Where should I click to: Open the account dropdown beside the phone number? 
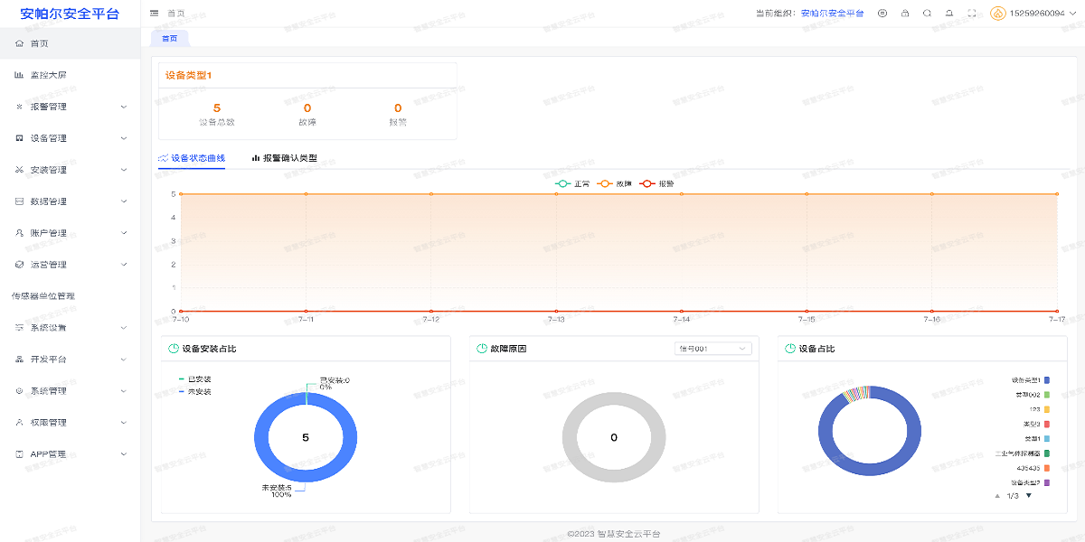point(1073,13)
